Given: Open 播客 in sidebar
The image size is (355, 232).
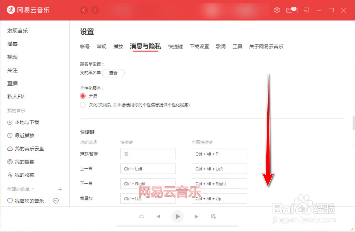Looking at the screenshot, I should click(12, 44).
